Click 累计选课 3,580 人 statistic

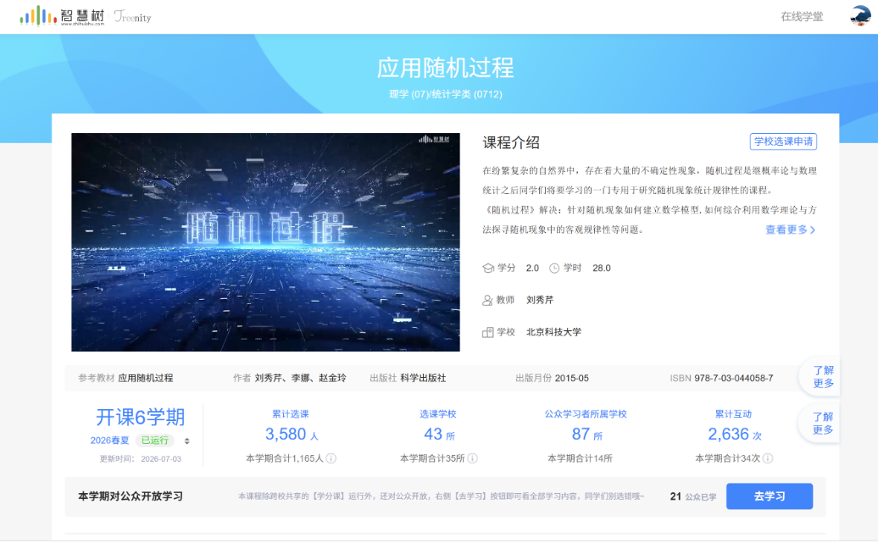(x=292, y=427)
